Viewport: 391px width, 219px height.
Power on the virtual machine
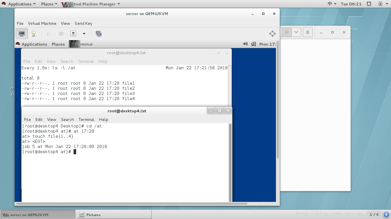49,34
